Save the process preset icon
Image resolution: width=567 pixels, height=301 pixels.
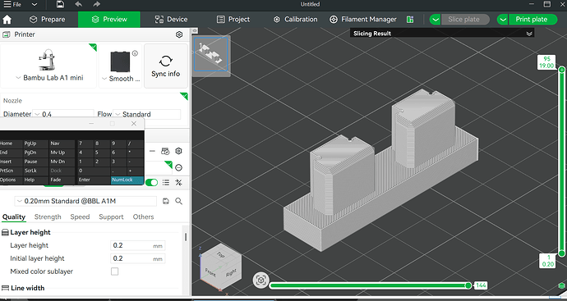pos(166,201)
